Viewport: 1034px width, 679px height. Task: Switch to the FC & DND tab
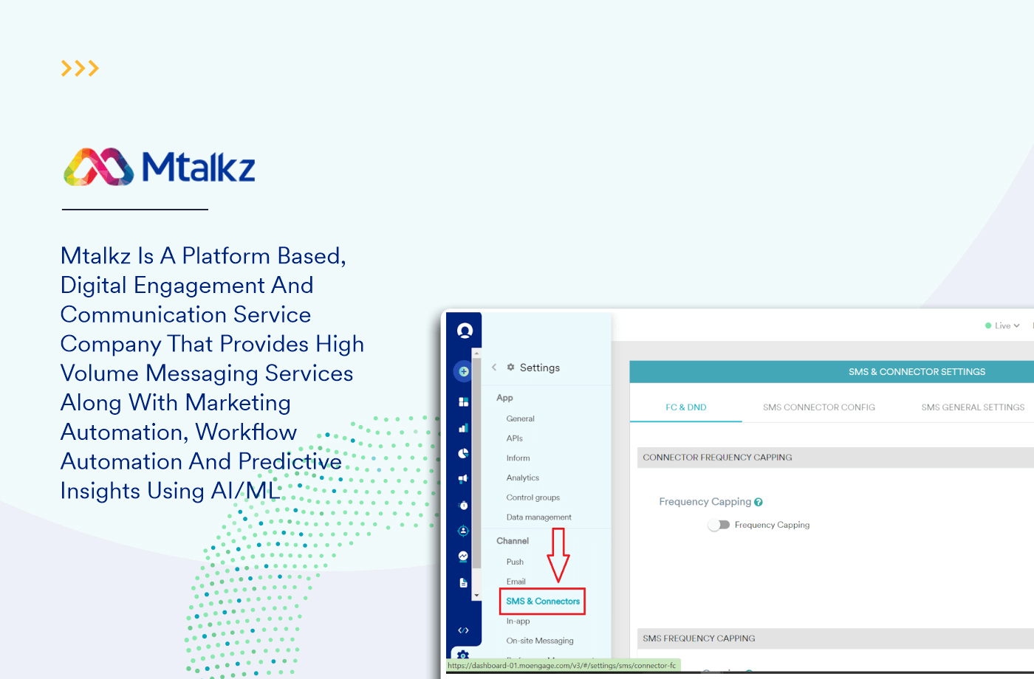[x=686, y=407]
